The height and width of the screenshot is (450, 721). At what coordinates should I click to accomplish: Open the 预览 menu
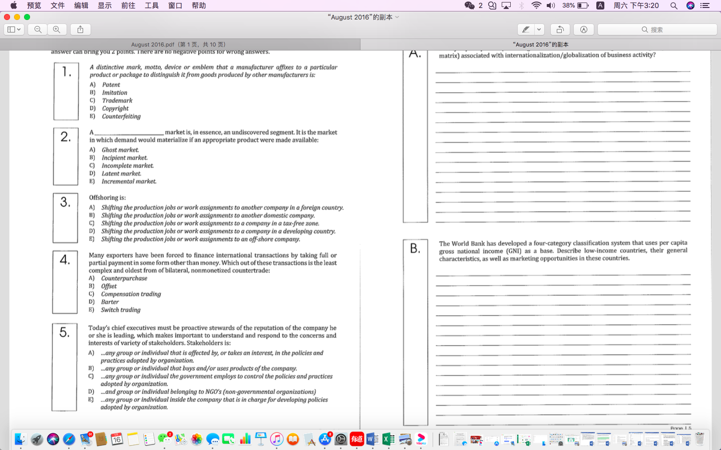point(34,5)
